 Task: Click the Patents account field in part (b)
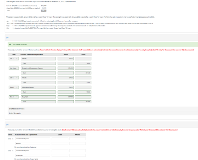[x=33, y=143]
